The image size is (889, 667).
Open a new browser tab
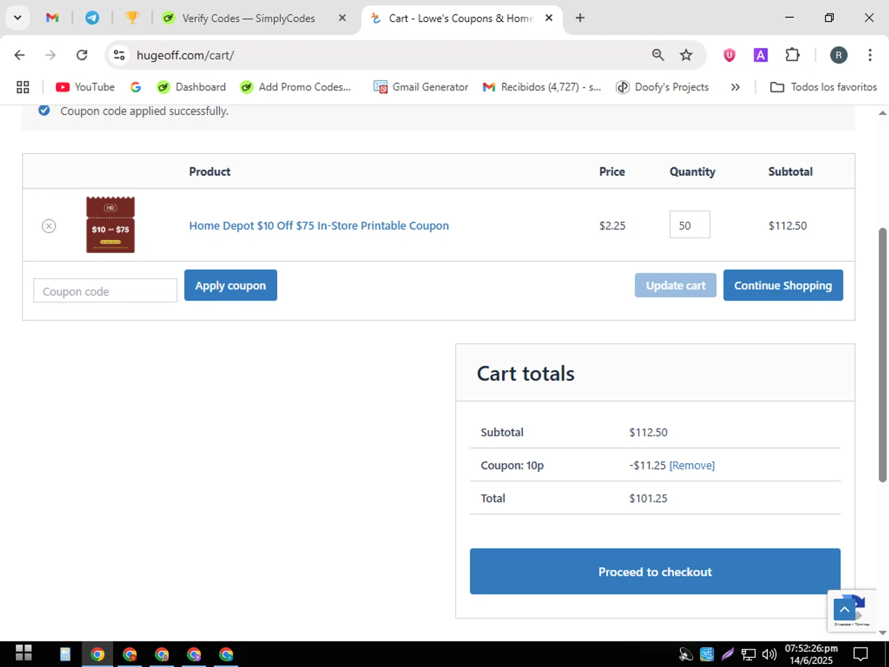pyautogui.click(x=580, y=18)
